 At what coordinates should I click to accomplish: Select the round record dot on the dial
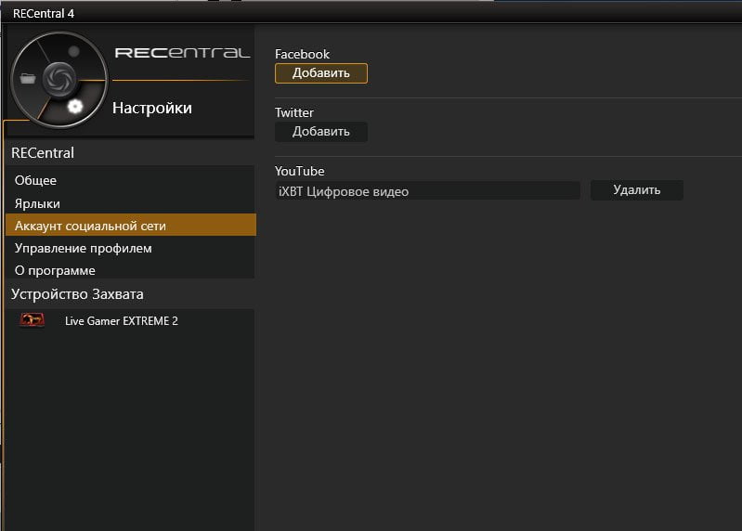coord(73,51)
